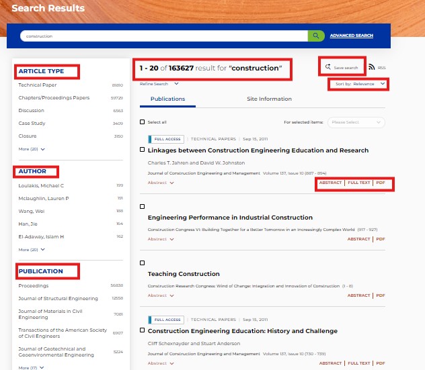Select the Publications tab

click(x=167, y=99)
